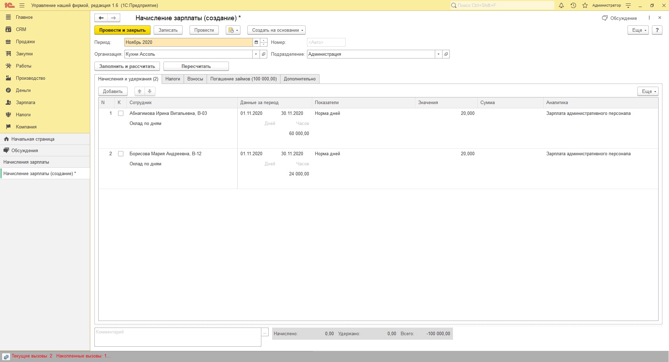The width and height of the screenshot is (669, 362).
Task: Open the Дополнительно tab
Action: click(300, 79)
